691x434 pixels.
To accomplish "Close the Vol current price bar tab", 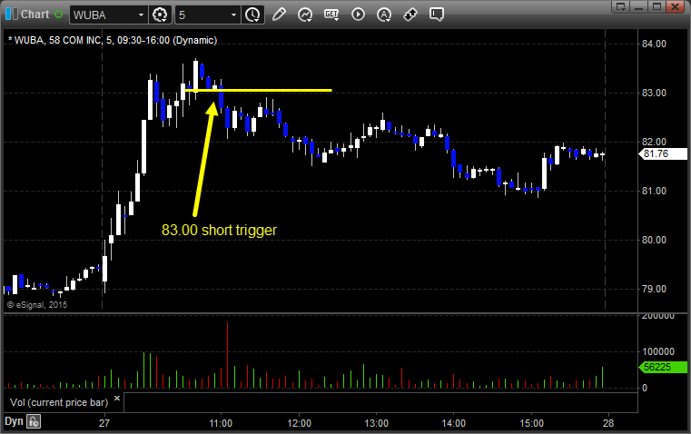I will click(117, 399).
